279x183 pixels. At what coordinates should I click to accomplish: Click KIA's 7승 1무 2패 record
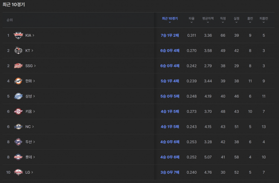click(x=170, y=35)
